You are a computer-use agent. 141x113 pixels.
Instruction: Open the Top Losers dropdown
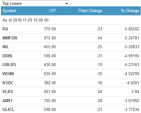coord(35,3)
